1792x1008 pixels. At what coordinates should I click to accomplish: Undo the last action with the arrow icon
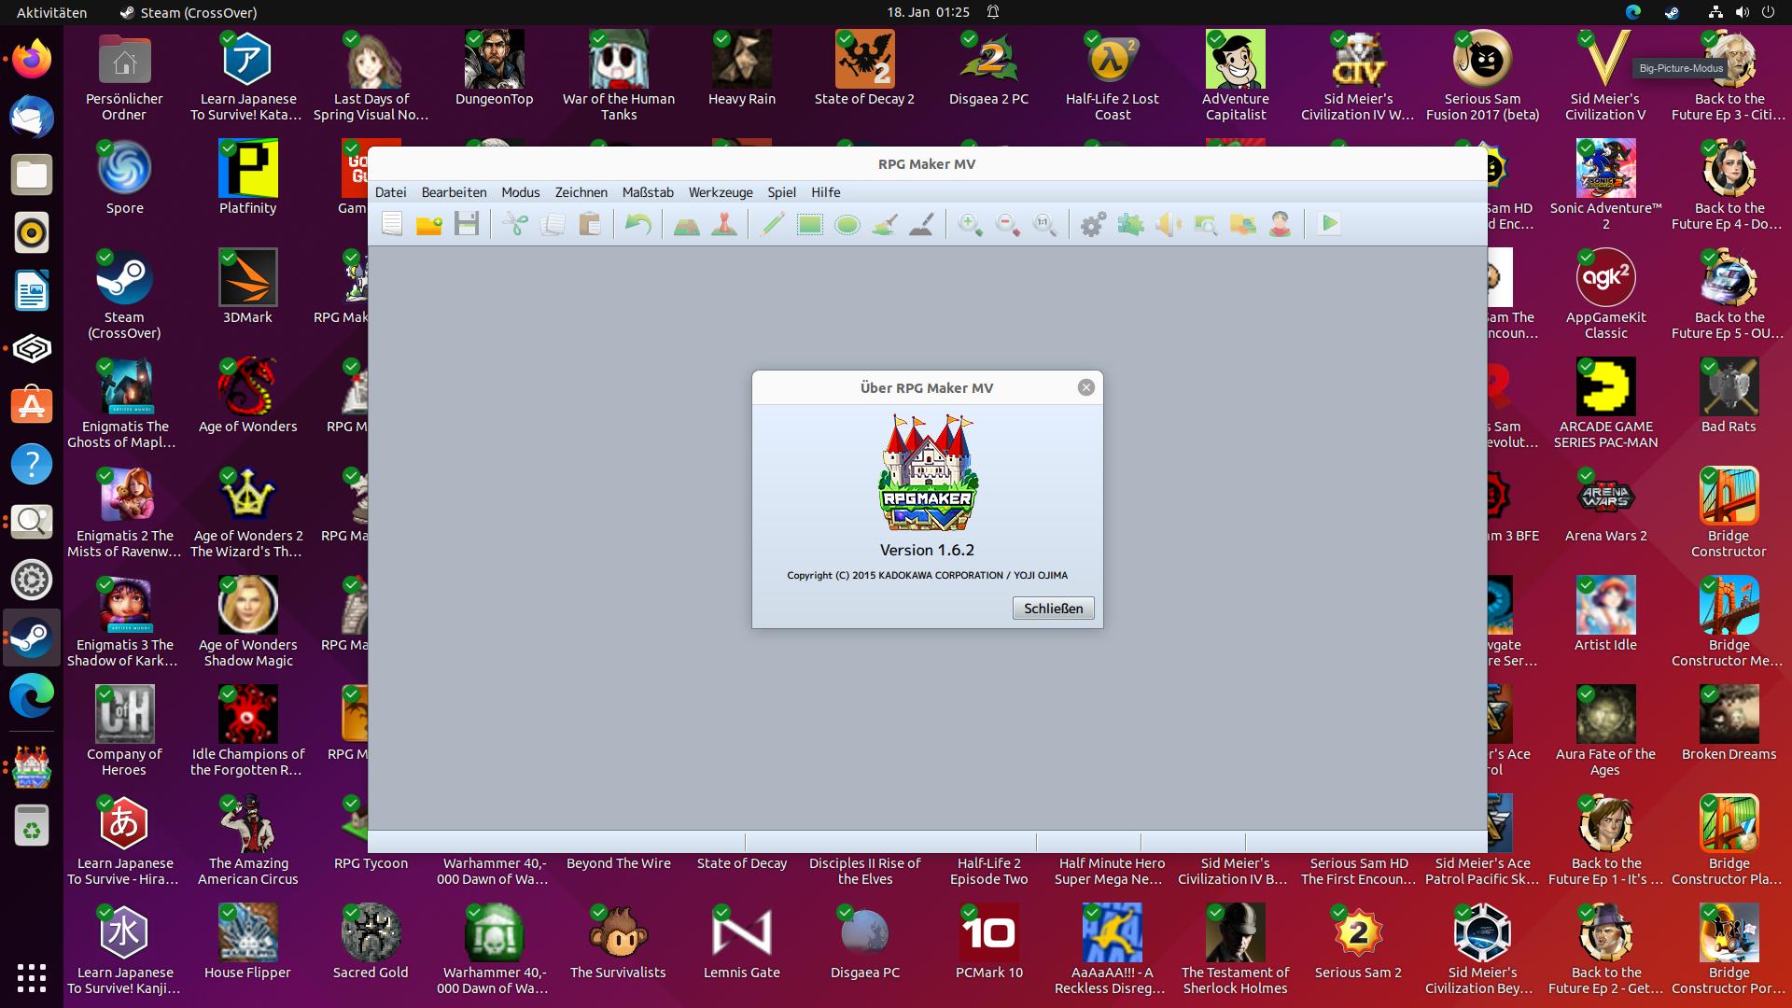click(638, 224)
